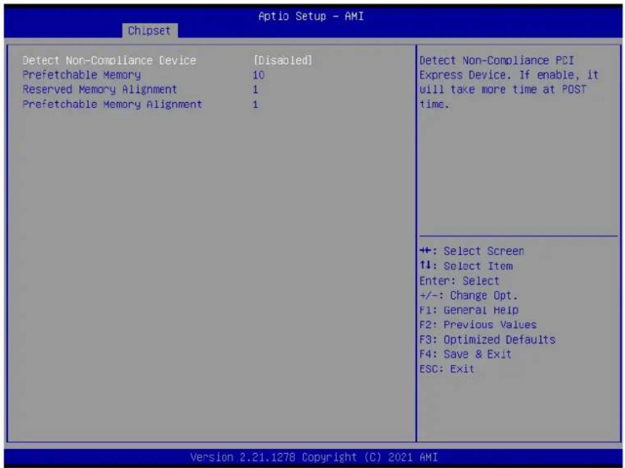Screen dimensions: 625x468
Task: Click the Select Screen key hint
Action: coord(472,251)
